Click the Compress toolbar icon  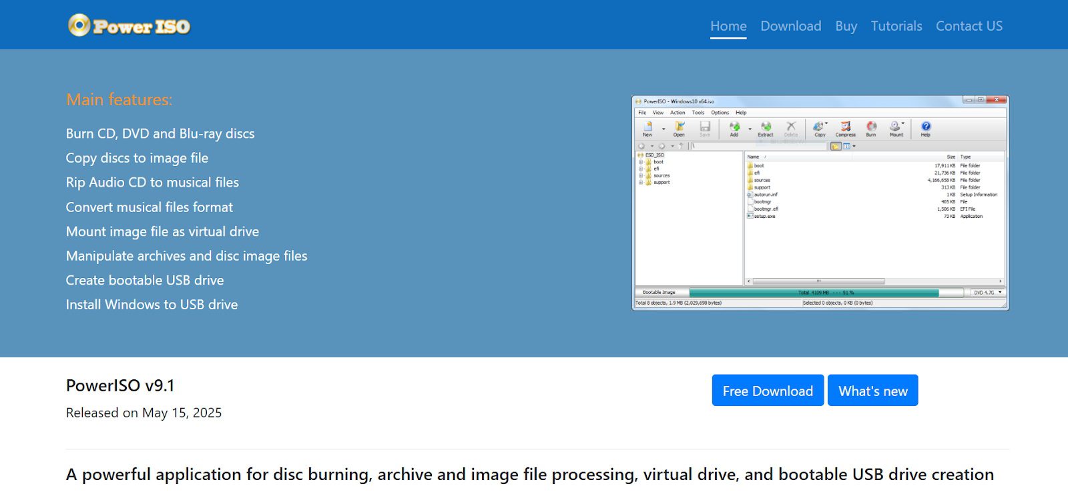[x=845, y=127]
